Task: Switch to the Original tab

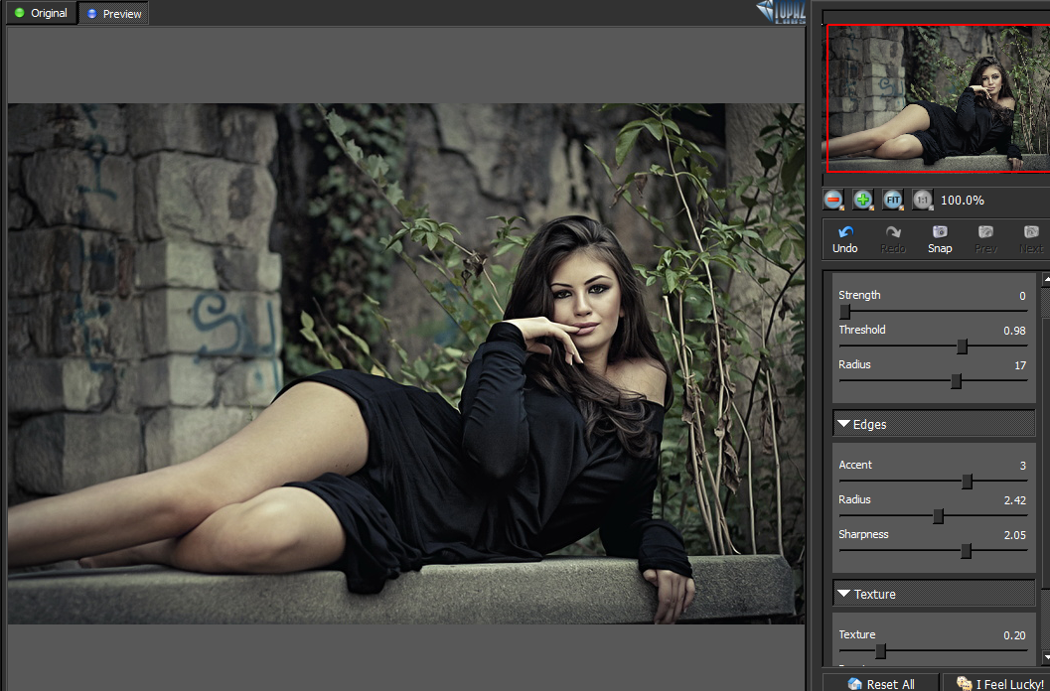Action: click(40, 13)
